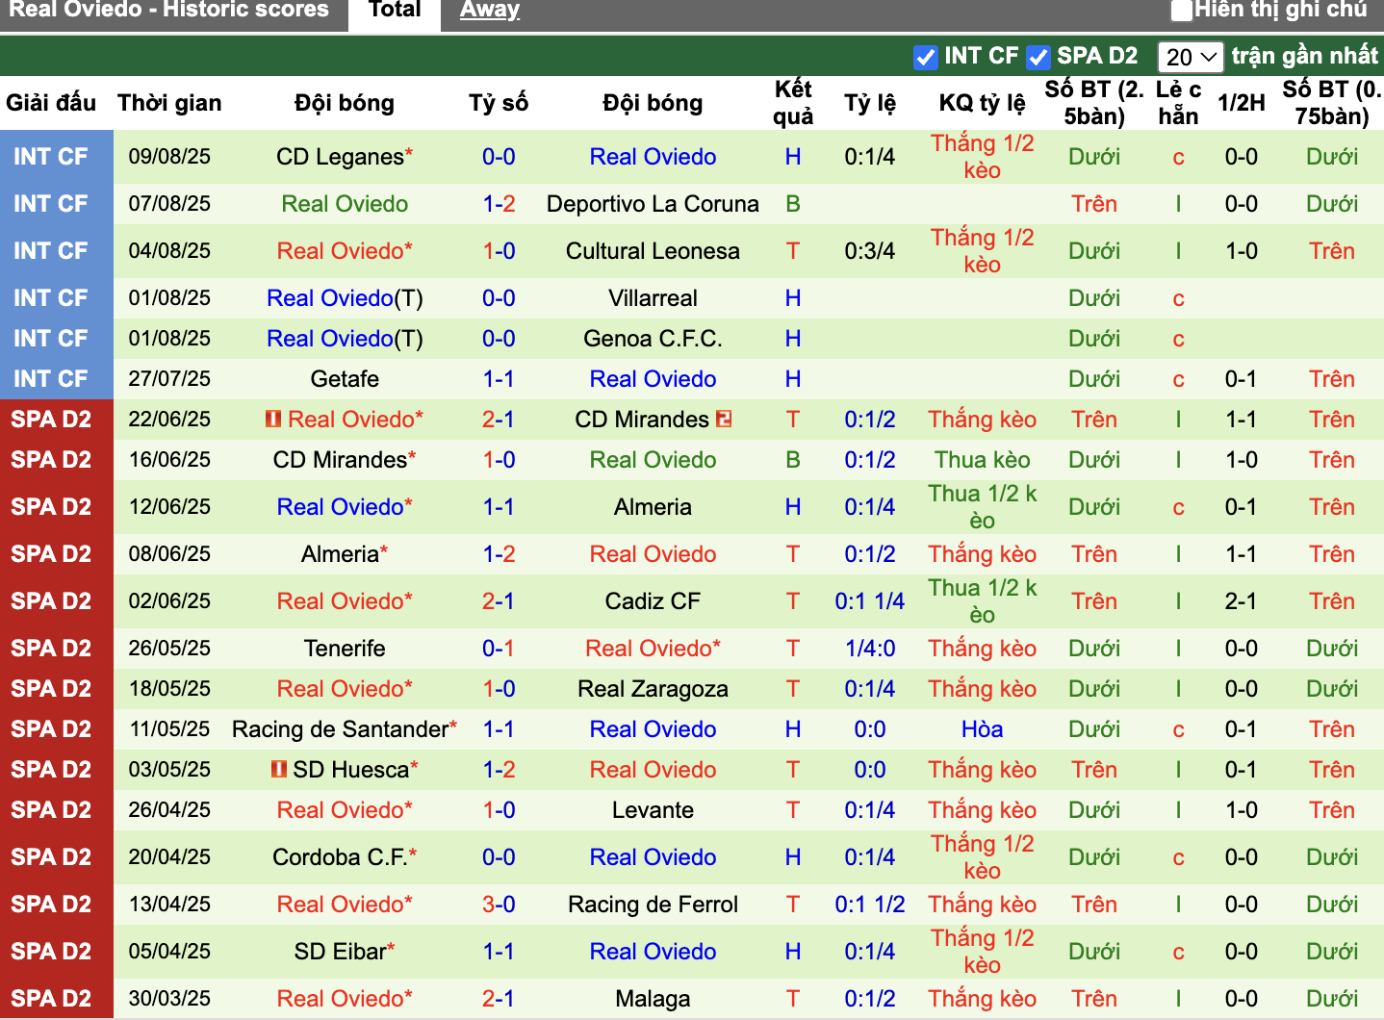This screenshot has height=1020, width=1384.
Task: Open CD Leganes team link
Action: click(x=340, y=157)
